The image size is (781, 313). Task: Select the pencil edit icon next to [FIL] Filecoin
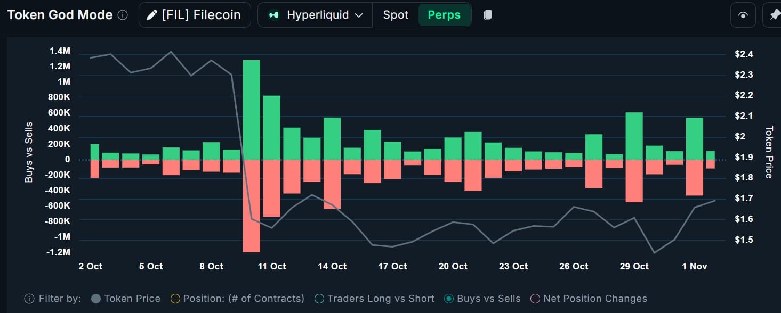[152, 14]
